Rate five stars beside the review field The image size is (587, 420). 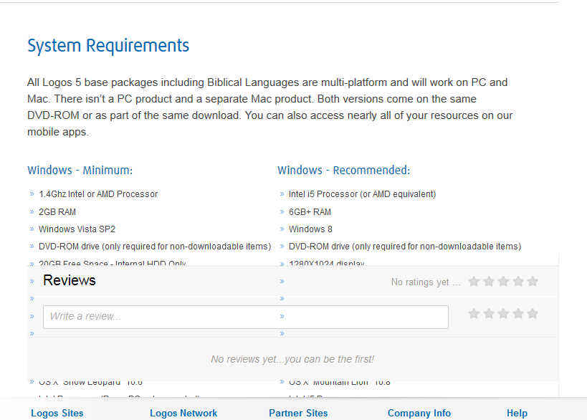point(533,313)
